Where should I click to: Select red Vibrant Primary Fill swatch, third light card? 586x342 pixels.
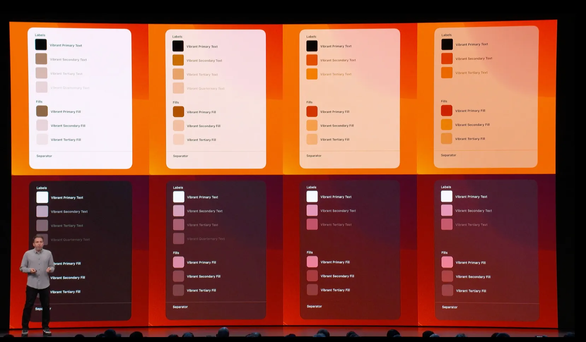pyautogui.click(x=312, y=111)
